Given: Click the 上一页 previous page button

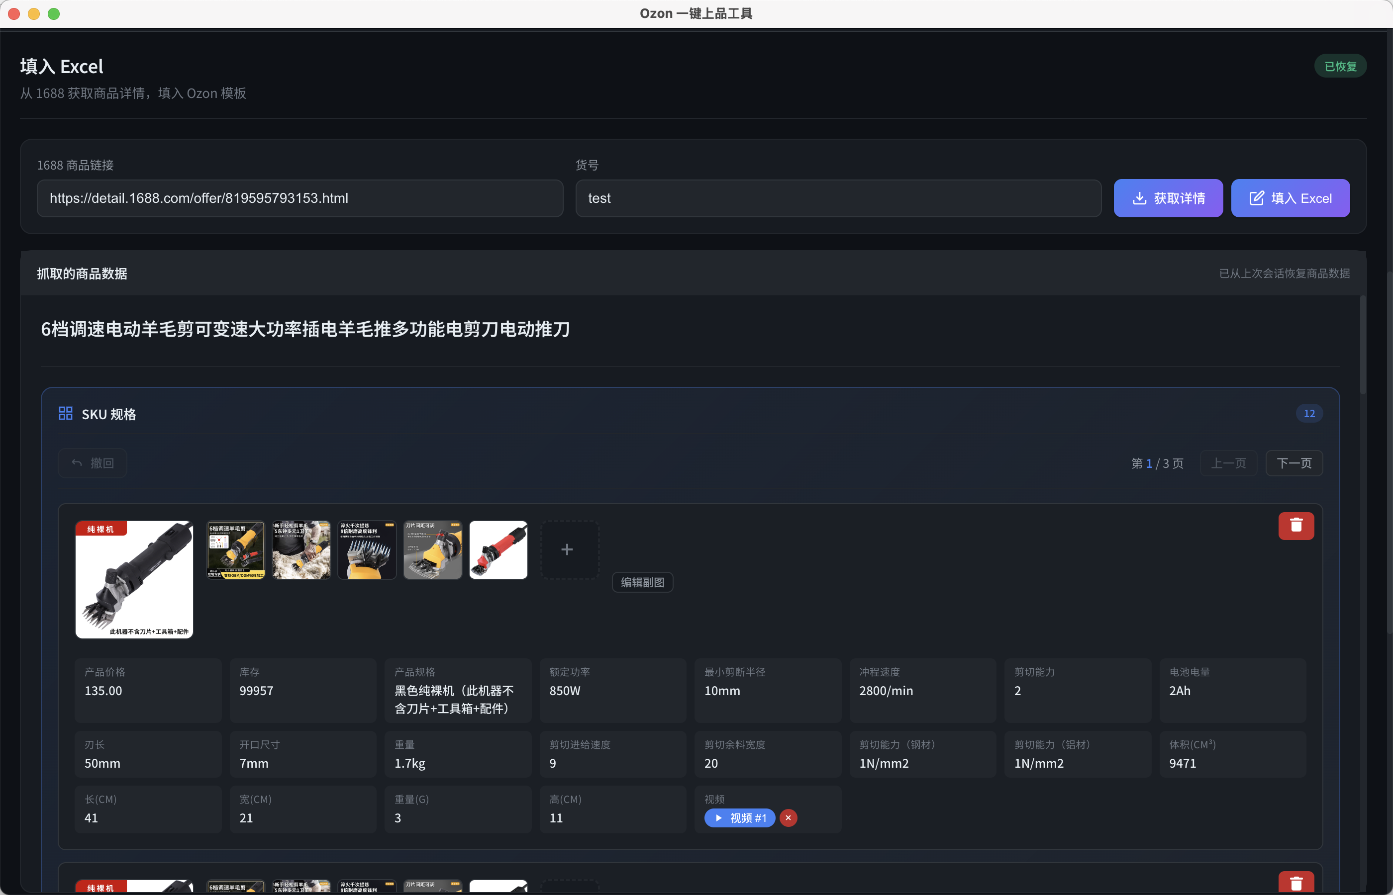Looking at the screenshot, I should pyautogui.click(x=1228, y=463).
